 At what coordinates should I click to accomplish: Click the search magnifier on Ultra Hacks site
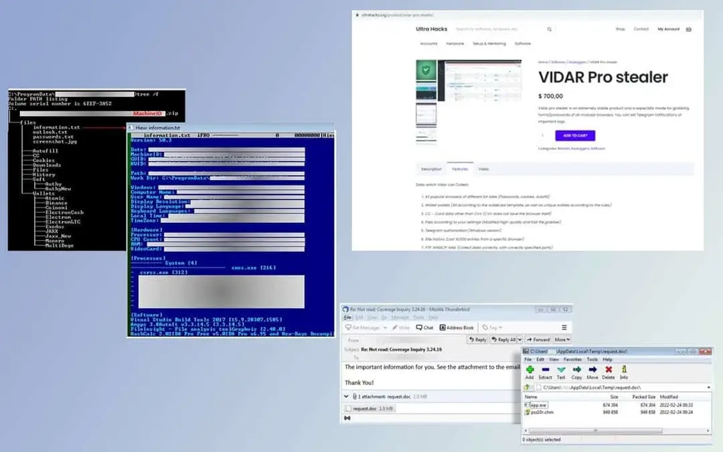point(549,29)
